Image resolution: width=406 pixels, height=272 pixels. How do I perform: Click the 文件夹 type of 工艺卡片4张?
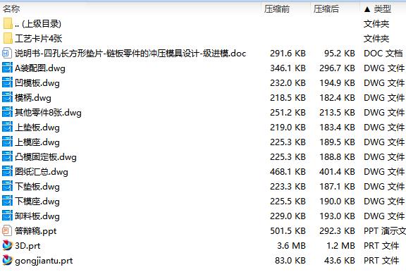(376, 39)
